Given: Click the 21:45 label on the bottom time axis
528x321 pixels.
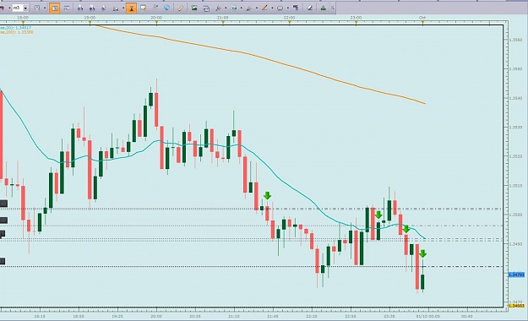Looking at the screenshot, I should tap(273, 316).
